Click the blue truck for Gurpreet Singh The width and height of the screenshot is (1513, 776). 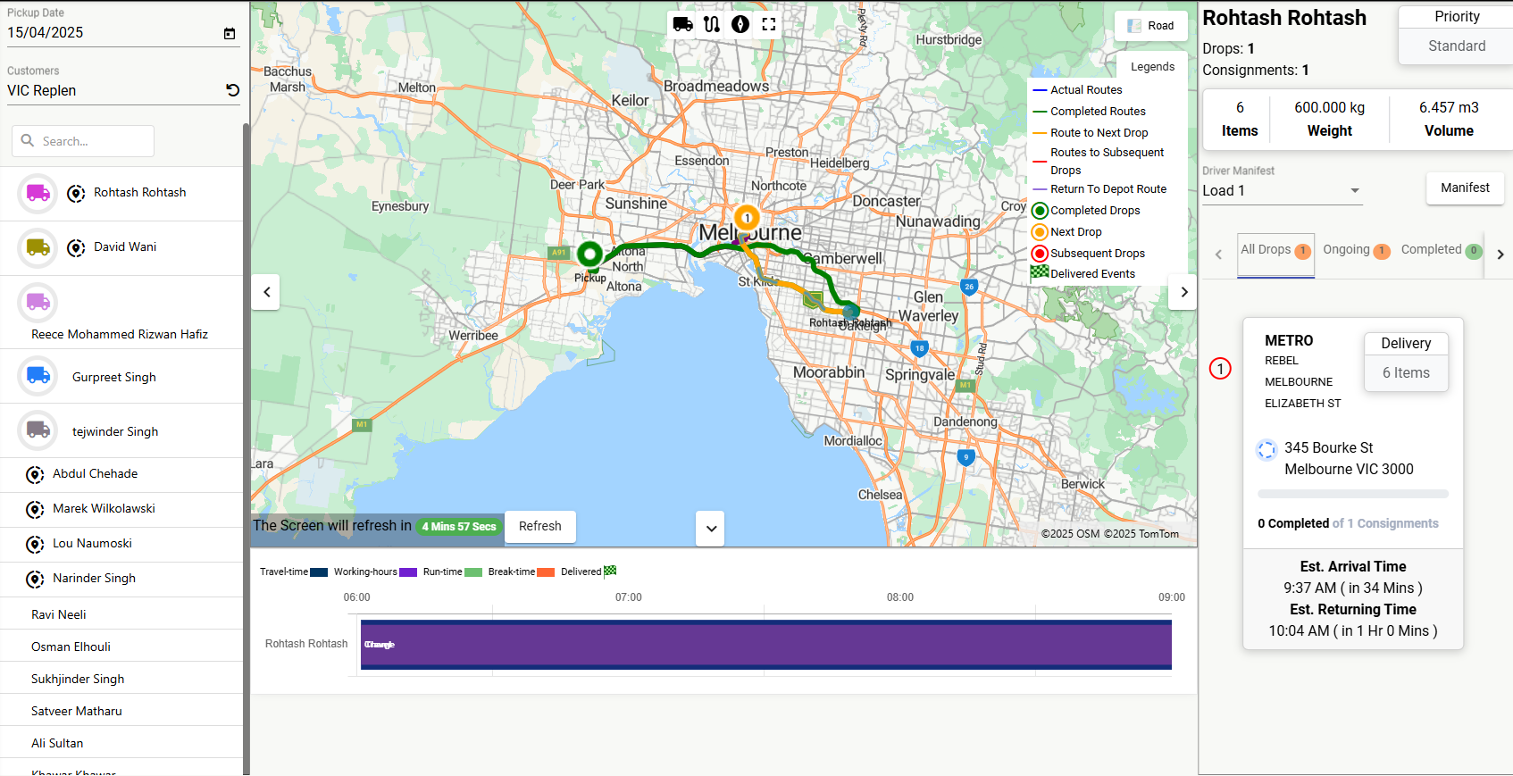point(38,377)
